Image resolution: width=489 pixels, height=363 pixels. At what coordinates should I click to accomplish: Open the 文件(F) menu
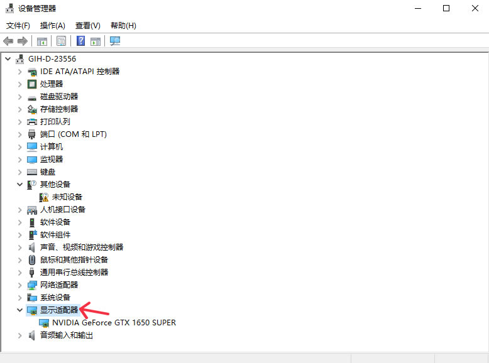tap(18, 26)
